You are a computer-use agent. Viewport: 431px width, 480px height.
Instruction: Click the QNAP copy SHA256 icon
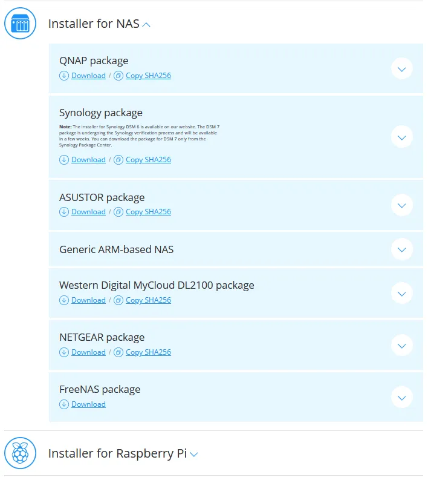(x=118, y=76)
